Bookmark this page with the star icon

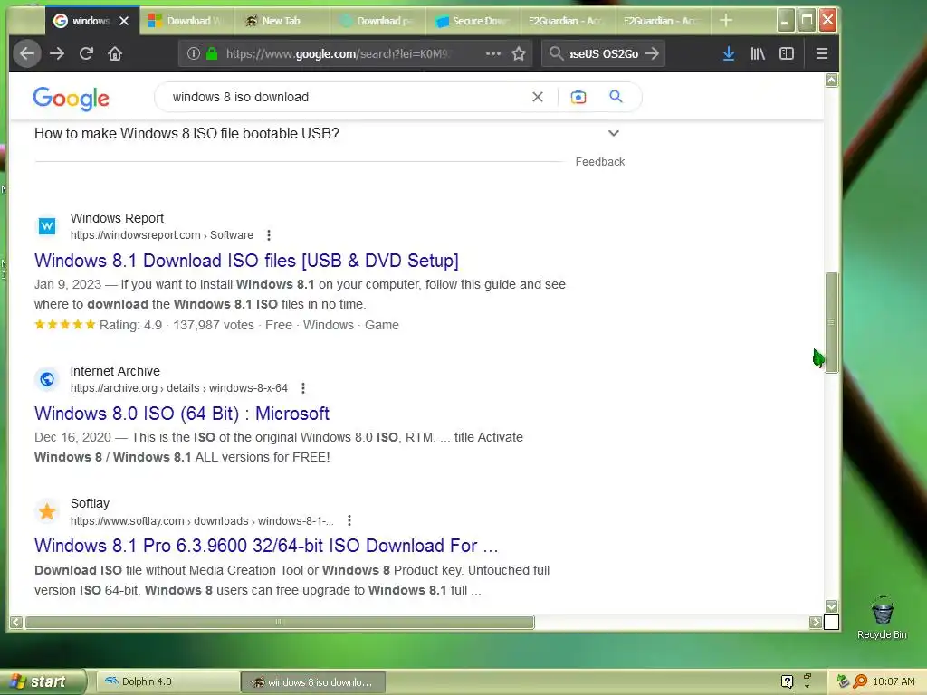click(519, 53)
